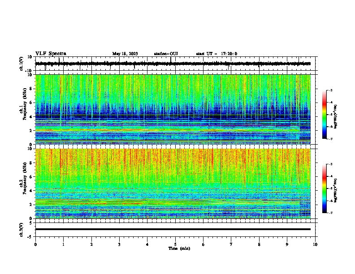Image resolution: width=355 pixels, height=274 pixels.
Task: Click the "-7" value below ch.2 colorbar
Action: [330, 213]
